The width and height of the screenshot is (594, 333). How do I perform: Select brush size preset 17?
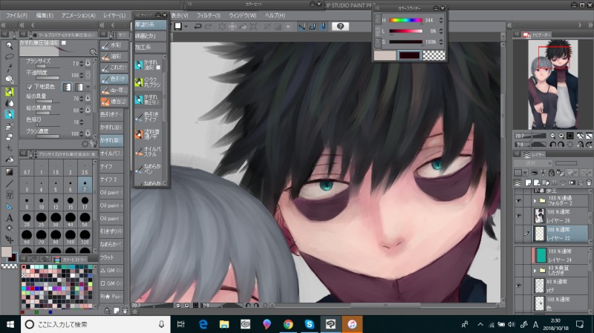(85, 202)
